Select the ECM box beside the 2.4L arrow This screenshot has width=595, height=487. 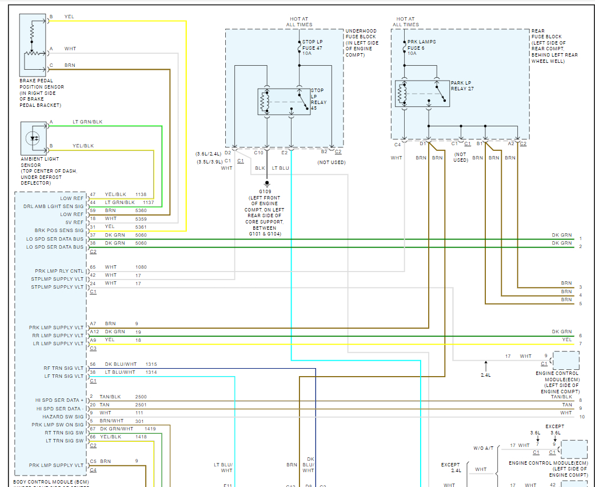pos(566,361)
